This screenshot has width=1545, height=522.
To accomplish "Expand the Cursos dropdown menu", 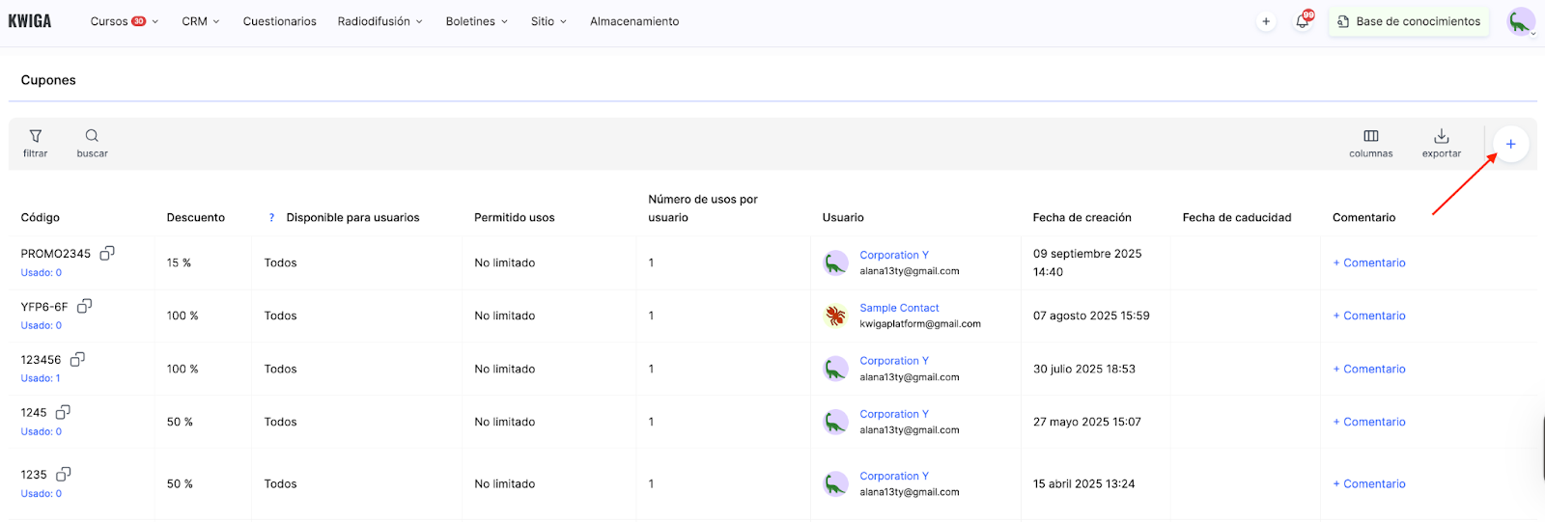I will point(124,21).
